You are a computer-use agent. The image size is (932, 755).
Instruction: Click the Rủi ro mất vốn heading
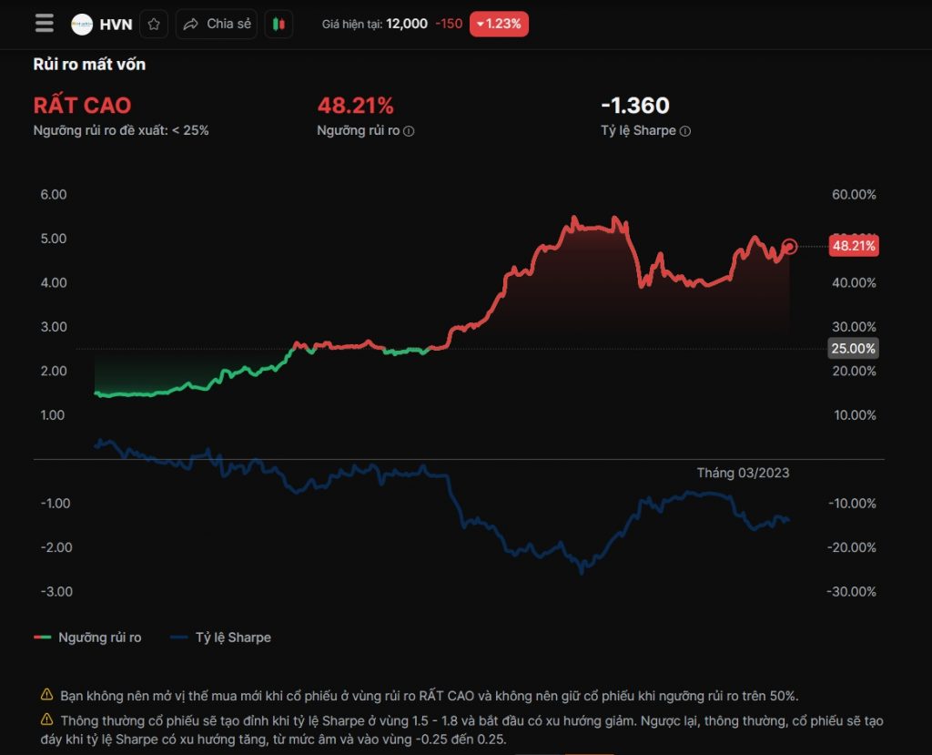89,65
